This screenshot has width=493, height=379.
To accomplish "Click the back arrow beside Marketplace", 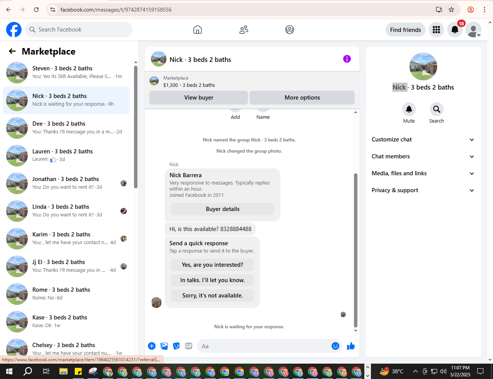I will point(12,51).
